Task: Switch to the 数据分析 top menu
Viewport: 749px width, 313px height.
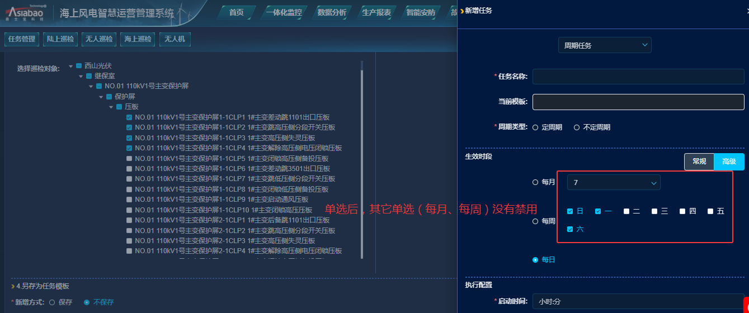Action: [331, 12]
